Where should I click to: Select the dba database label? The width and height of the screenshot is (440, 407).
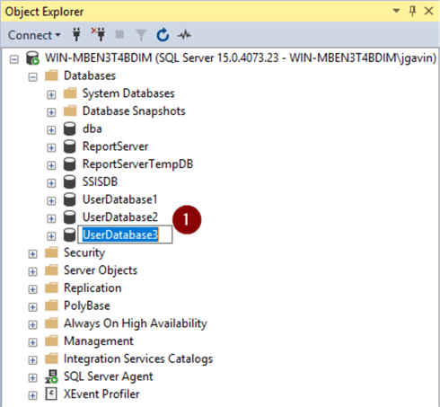click(x=92, y=128)
